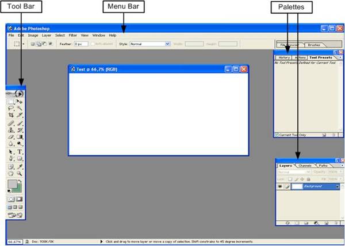This screenshot has width=345, height=246.
Task: Select the Hand tool
Action: coord(11,173)
